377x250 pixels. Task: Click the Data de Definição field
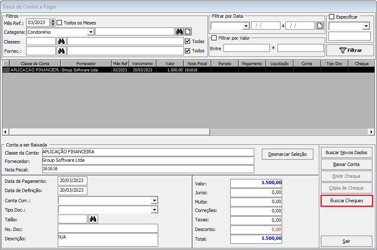(x=73, y=190)
